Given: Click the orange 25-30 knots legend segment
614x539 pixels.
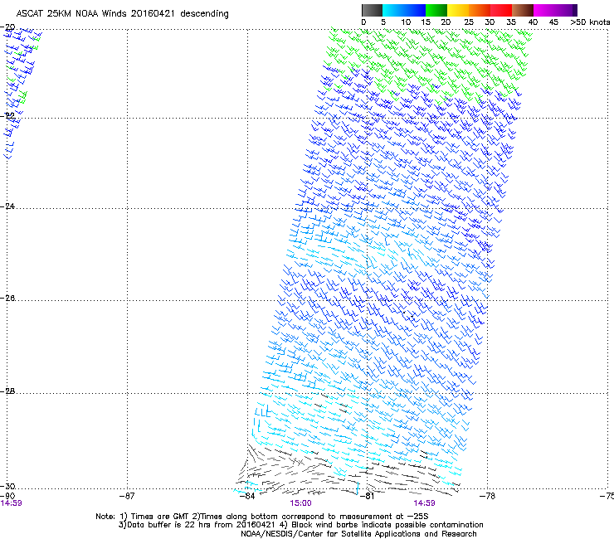Looking at the screenshot, I should 480,10.
